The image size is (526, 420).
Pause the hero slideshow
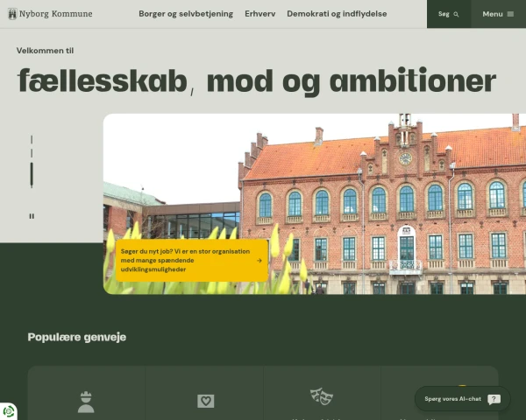tap(32, 216)
